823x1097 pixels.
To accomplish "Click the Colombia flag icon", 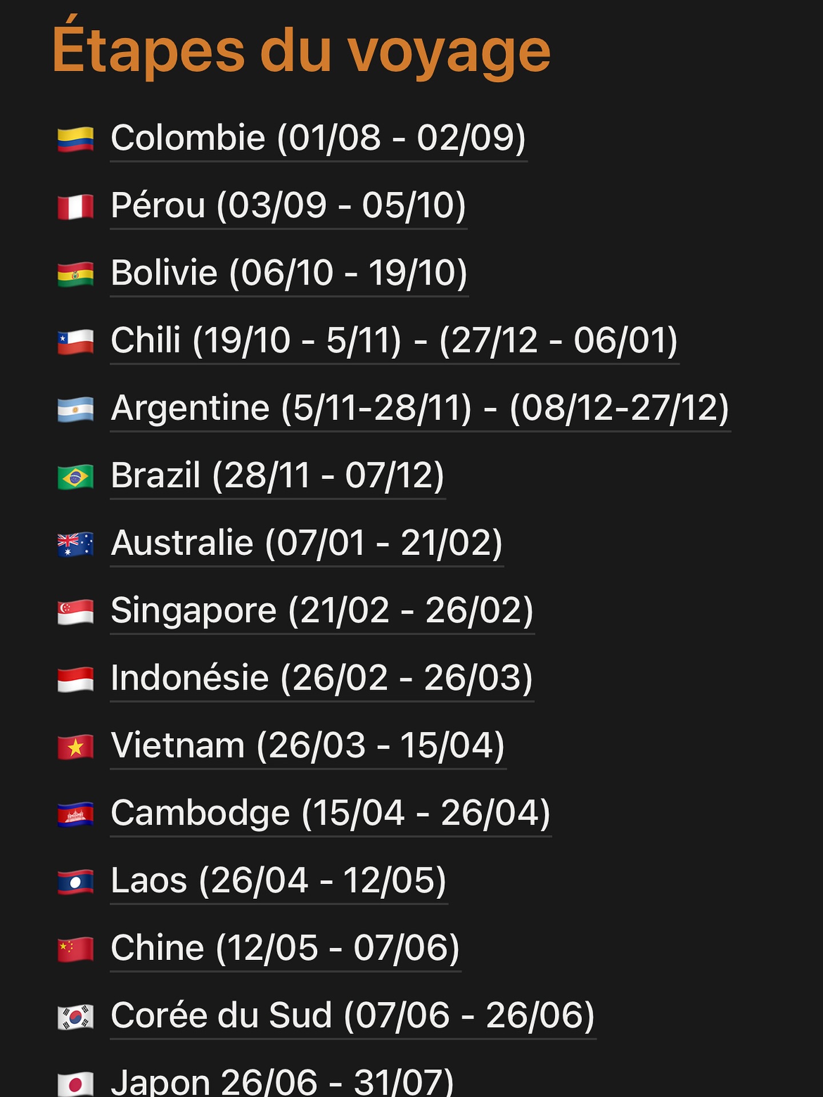I will 75,139.
